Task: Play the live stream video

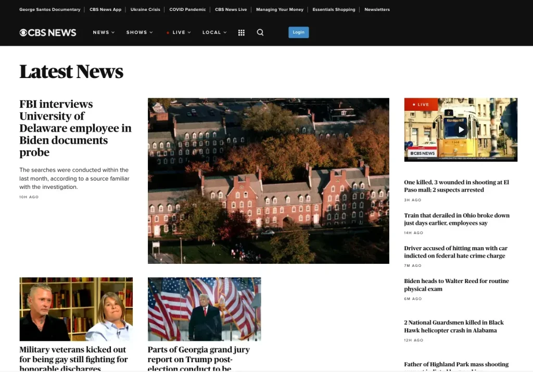Action: pos(461,130)
